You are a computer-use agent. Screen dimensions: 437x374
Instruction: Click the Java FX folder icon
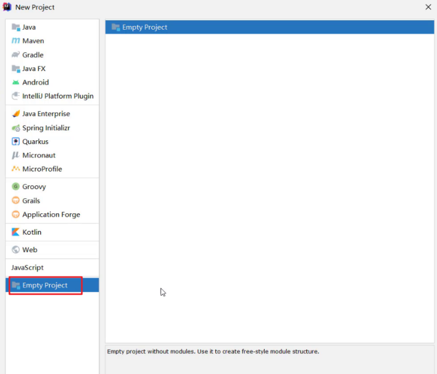tap(16, 68)
